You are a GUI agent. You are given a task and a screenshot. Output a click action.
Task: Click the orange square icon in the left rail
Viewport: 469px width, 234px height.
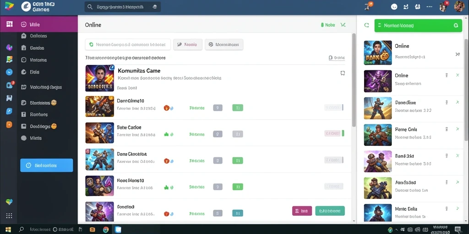pos(9,125)
